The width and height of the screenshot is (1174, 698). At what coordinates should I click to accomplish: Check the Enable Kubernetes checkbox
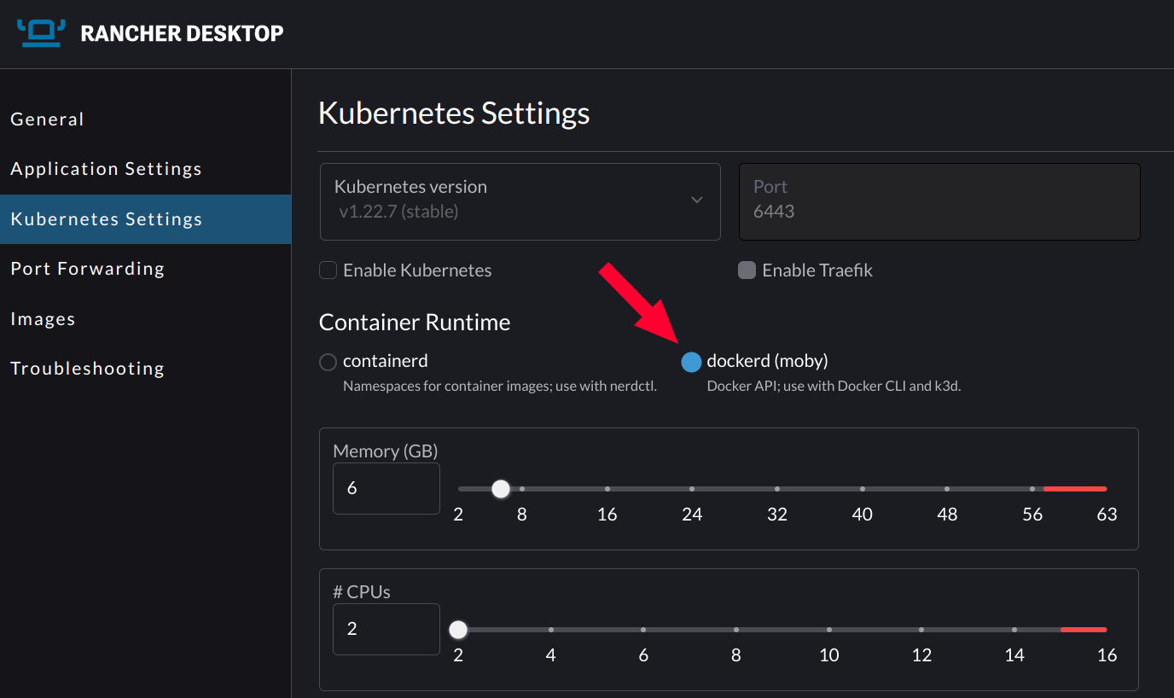(328, 270)
